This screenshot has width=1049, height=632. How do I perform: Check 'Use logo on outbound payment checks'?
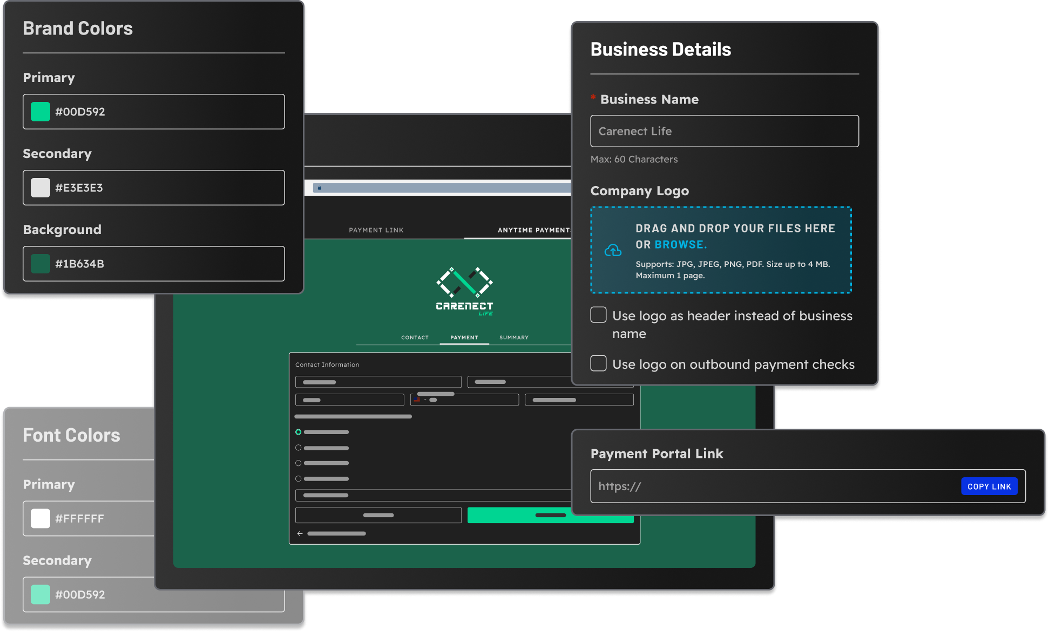point(598,363)
